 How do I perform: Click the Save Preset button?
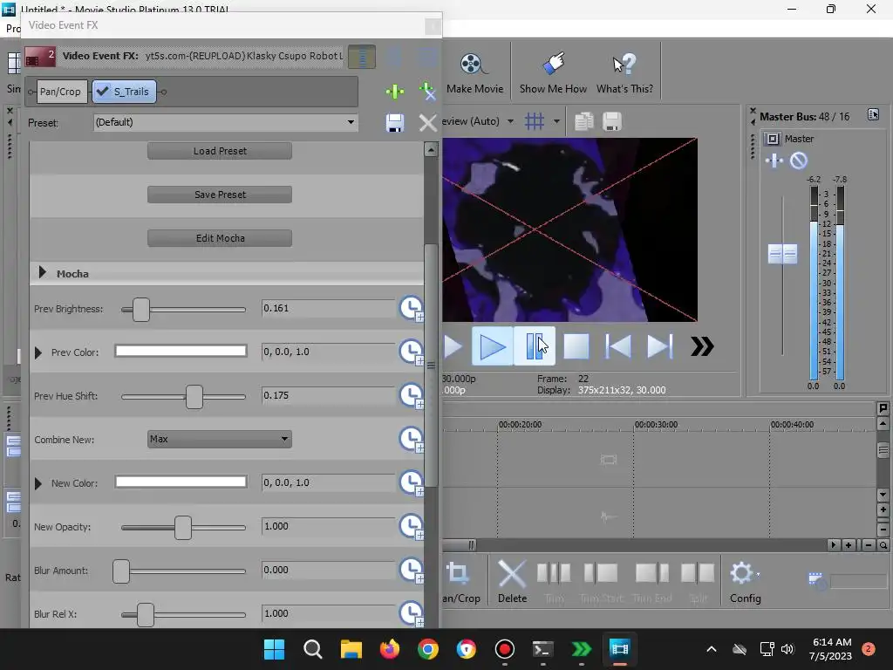pos(219,195)
